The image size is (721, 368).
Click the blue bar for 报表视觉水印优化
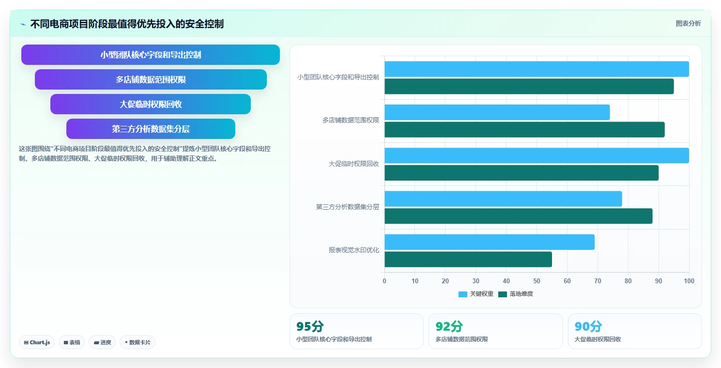(490, 242)
